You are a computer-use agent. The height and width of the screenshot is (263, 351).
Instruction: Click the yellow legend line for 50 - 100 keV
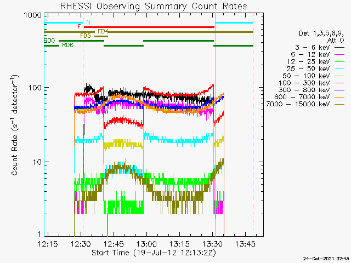[x=339, y=76]
